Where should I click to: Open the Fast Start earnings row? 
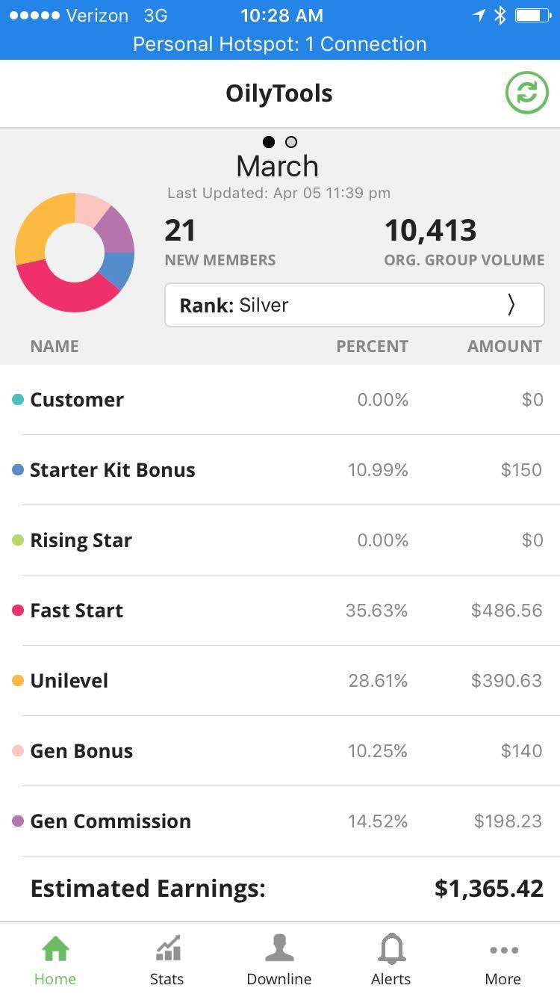tap(280, 611)
